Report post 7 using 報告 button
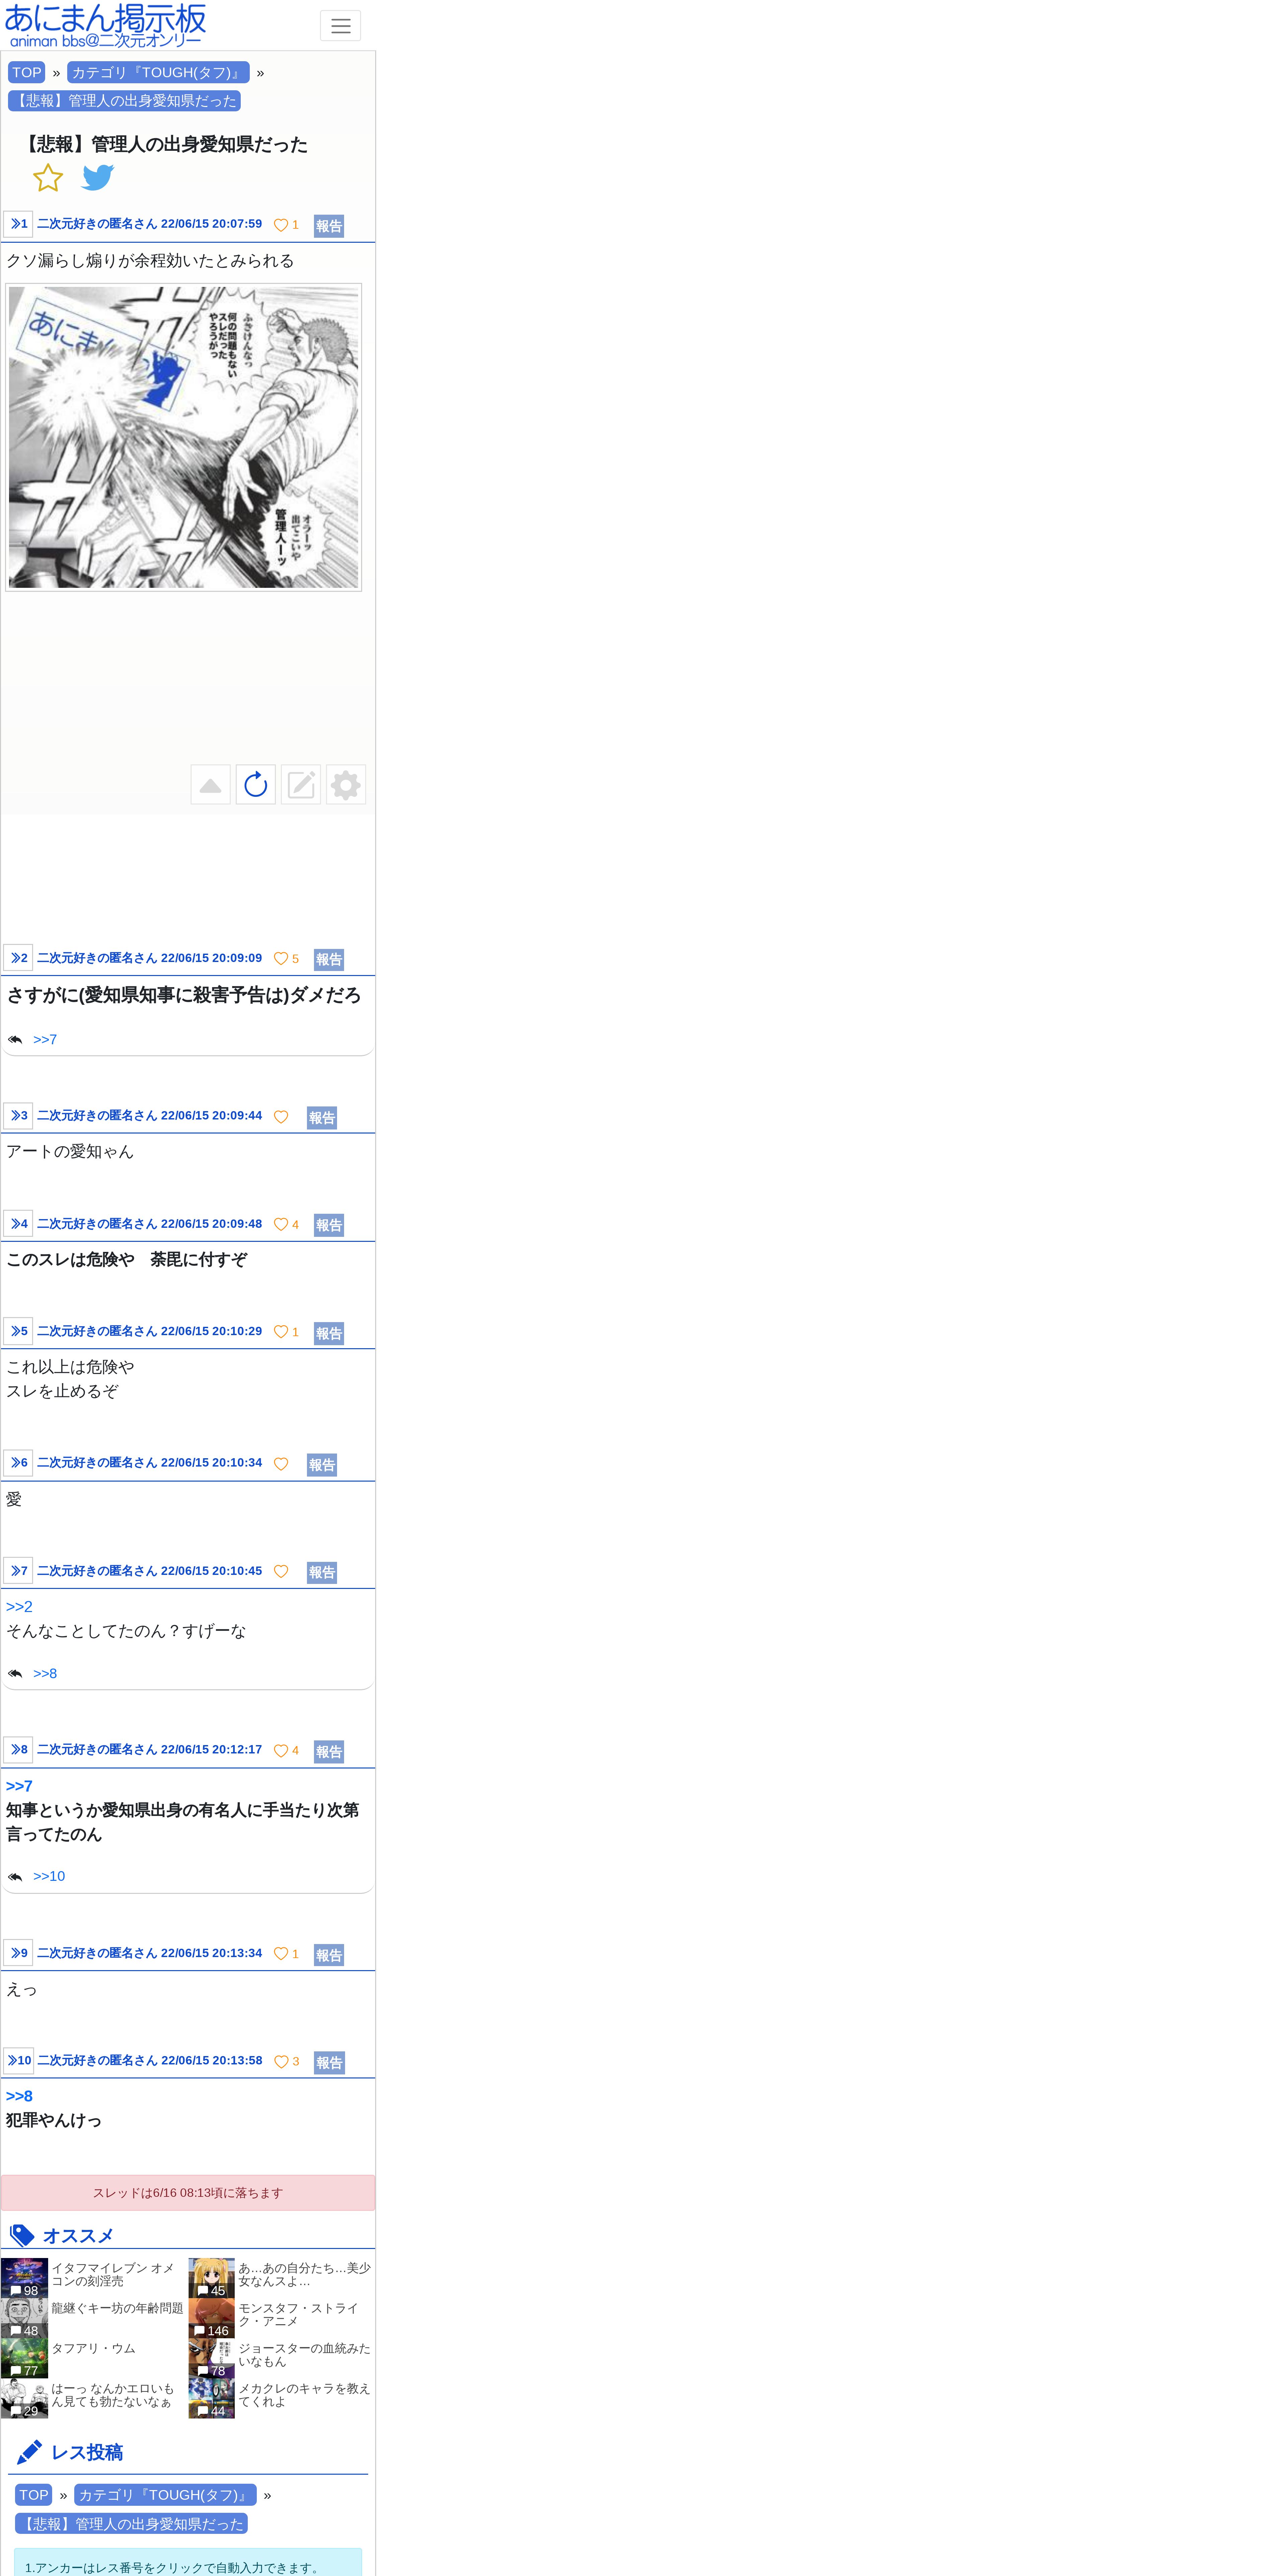 tap(322, 1573)
